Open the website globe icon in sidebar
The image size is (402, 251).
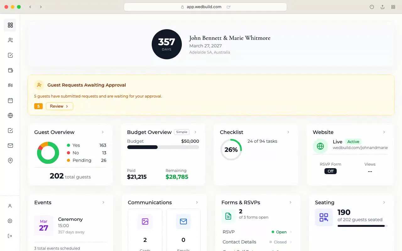click(x=10, y=115)
